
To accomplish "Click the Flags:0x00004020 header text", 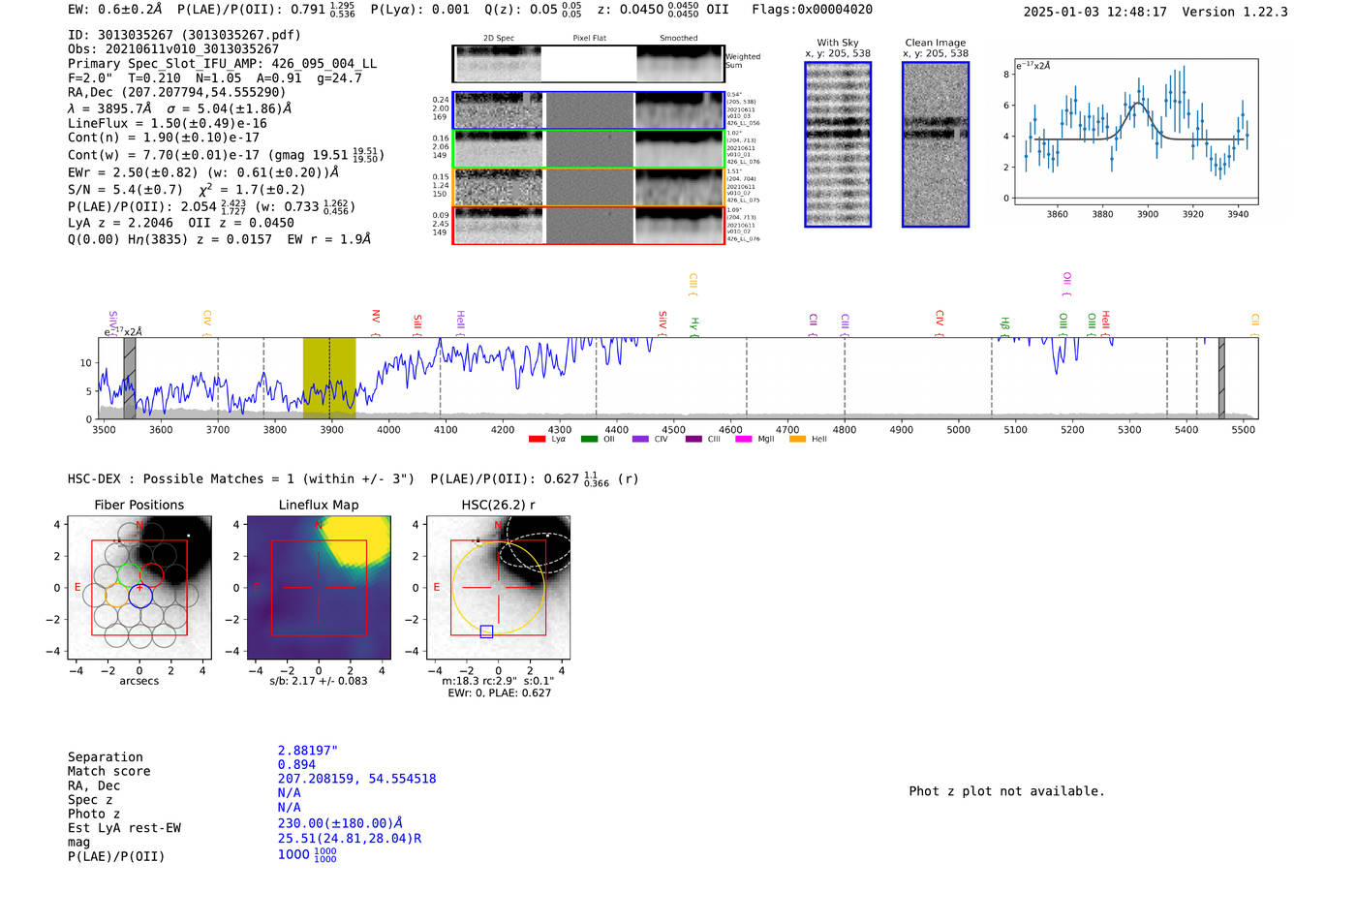I will click(812, 10).
